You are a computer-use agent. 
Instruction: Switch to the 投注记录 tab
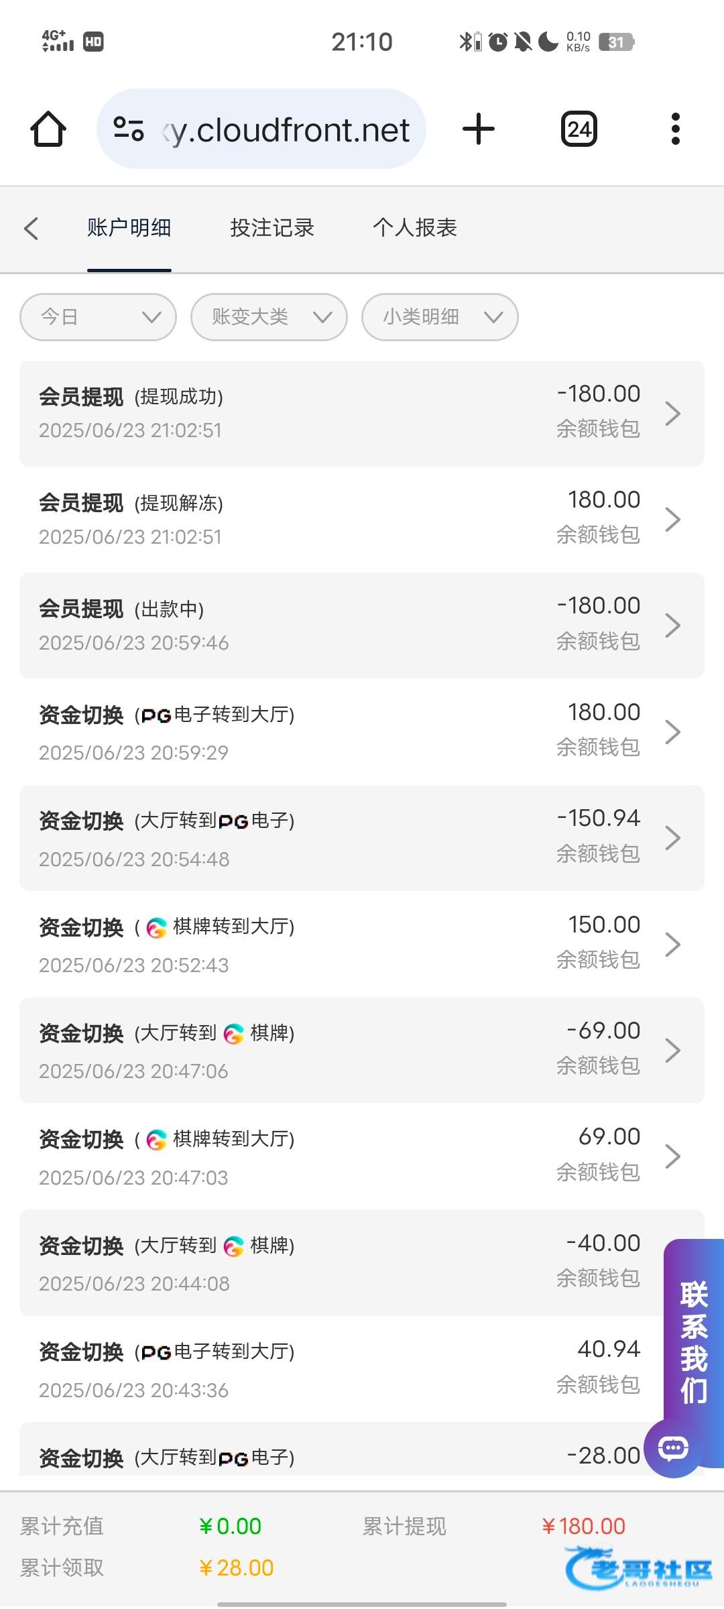coord(272,228)
